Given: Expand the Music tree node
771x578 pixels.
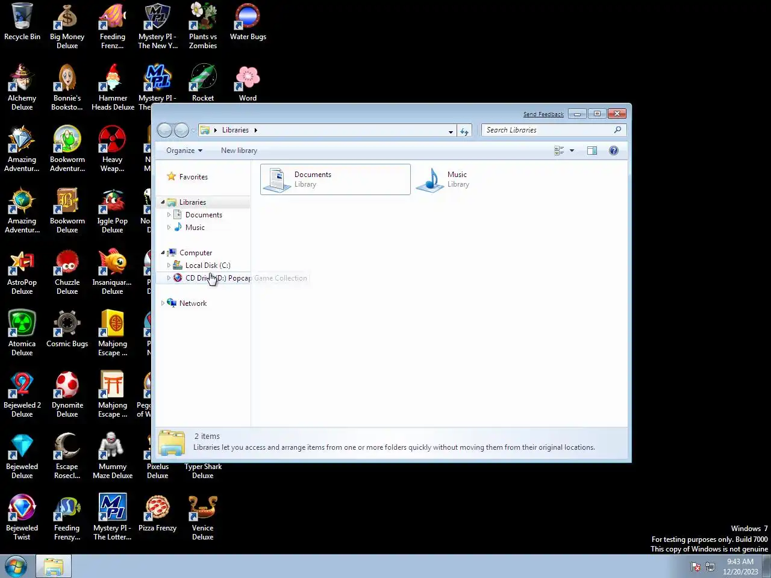Looking at the screenshot, I should (x=169, y=228).
